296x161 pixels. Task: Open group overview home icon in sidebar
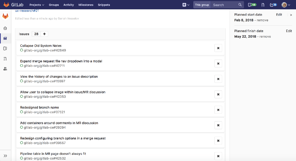click(x=5, y=28)
